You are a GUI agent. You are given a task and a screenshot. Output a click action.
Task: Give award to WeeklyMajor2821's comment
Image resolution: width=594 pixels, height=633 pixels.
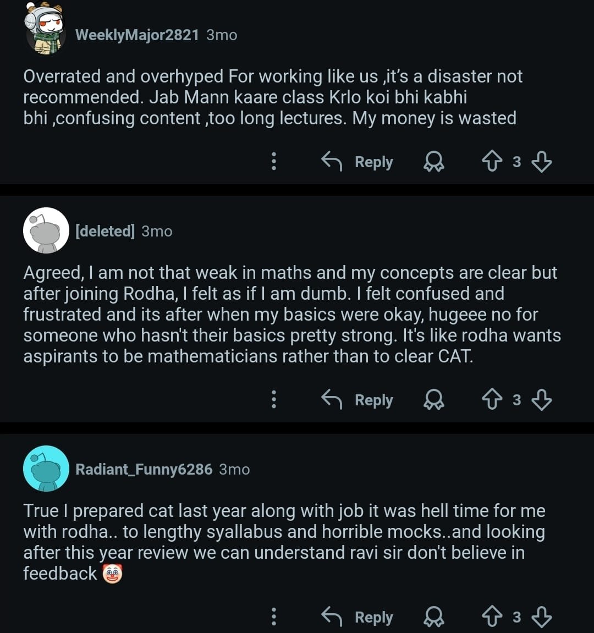(x=434, y=162)
